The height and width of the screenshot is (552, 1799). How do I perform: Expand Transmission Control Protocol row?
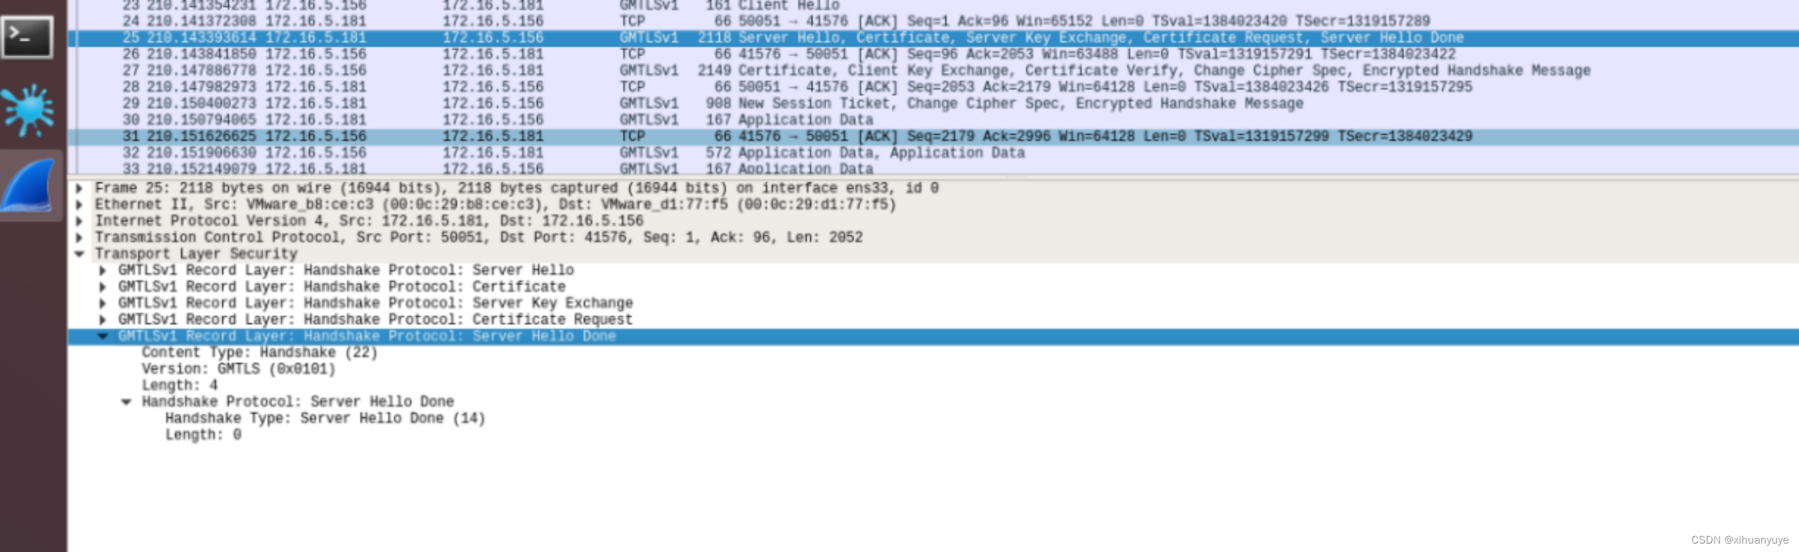79,237
